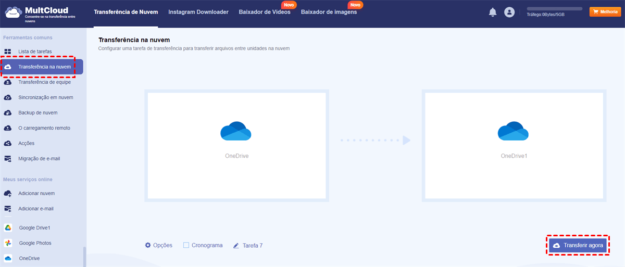The image size is (625, 267).
Task: Click the sidebar scrollbar
Action: (x=84, y=257)
